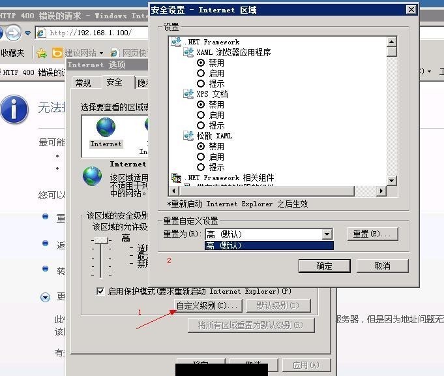Click the horizontal scroll left arrow
This screenshot has width=444, height=376.
tap(174, 191)
